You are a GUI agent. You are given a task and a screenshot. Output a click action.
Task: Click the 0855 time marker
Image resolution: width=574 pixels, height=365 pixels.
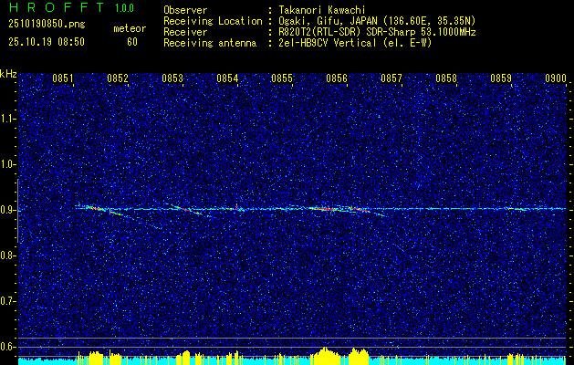[282, 78]
